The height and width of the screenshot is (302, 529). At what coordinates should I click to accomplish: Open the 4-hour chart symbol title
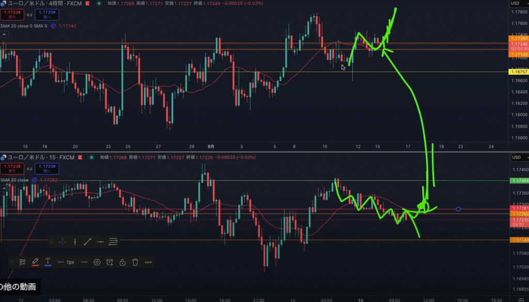pos(44,4)
